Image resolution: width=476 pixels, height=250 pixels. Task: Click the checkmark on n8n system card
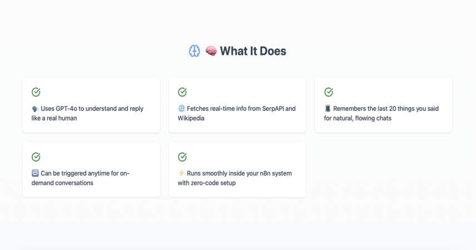(182, 157)
